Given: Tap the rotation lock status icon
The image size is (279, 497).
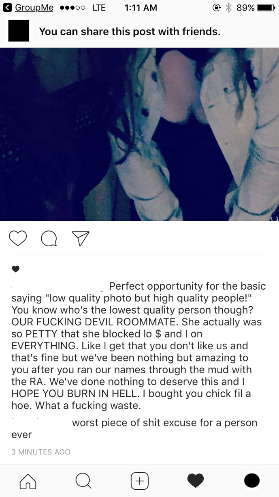Looking at the screenshot, I should tap(217, 8).
